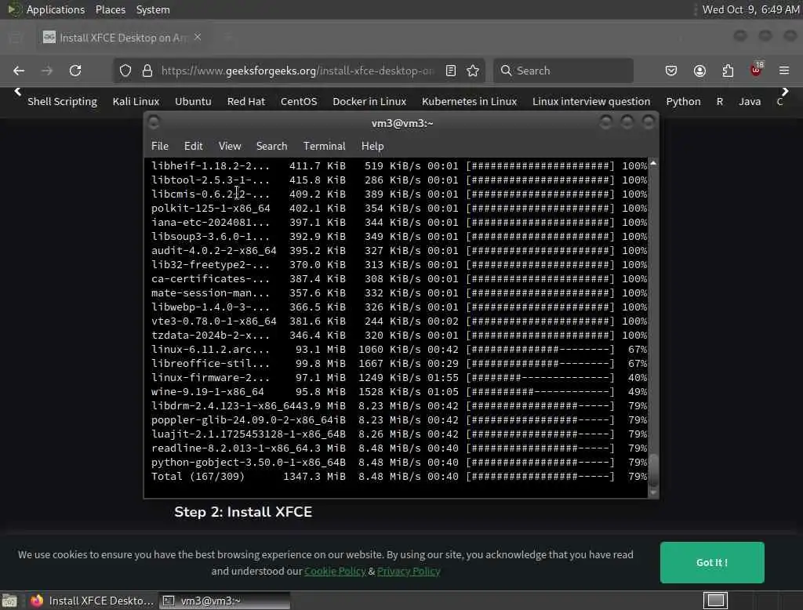Click the browser address bar URL
The width and height of the screenshot is (803, 610).
point(297,71)
